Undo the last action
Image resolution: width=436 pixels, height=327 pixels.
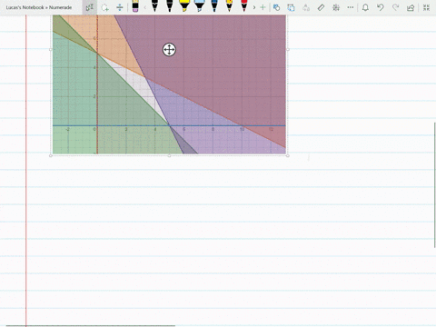coord(381,7)
